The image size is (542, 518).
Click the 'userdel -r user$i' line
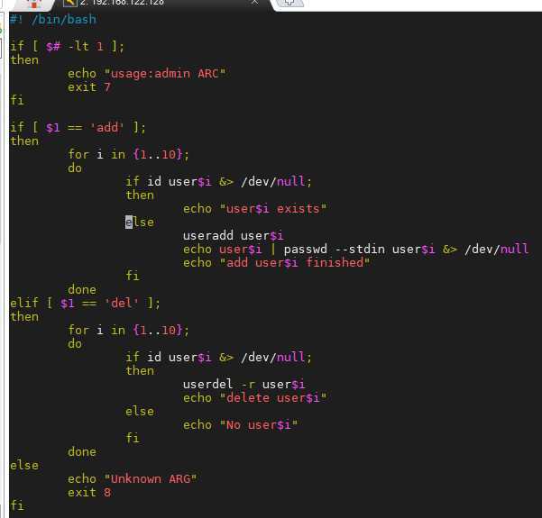pos(244,384)
